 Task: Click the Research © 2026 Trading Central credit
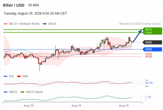[x=140, y=24]
